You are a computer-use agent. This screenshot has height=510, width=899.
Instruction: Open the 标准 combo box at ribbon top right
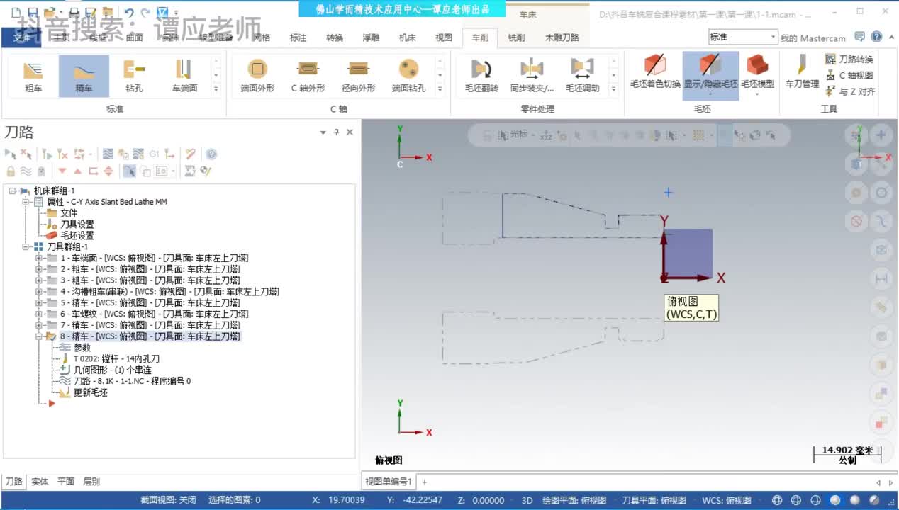[x=742, y=37]
